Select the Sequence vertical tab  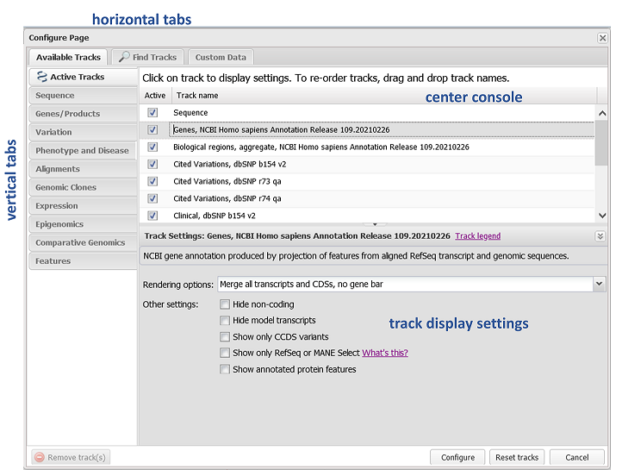(83, 95)
